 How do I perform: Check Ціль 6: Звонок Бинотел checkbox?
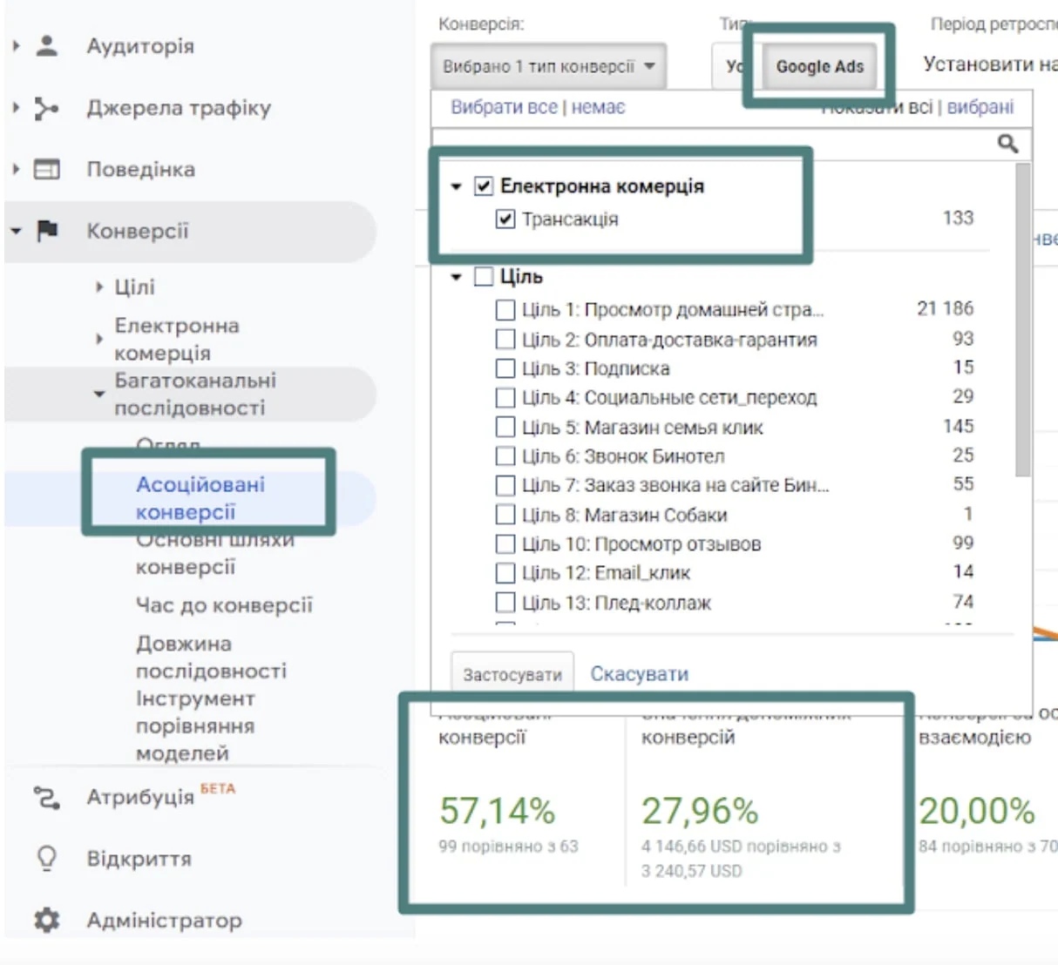[505, 456]
